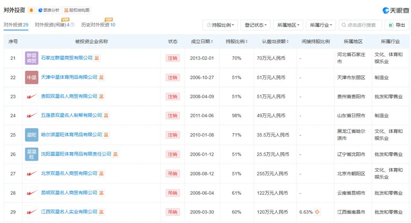Click structure chart icon beside 五莲县双星名人制帮有限公司
411x223 pixels.
tap(106, 115)
